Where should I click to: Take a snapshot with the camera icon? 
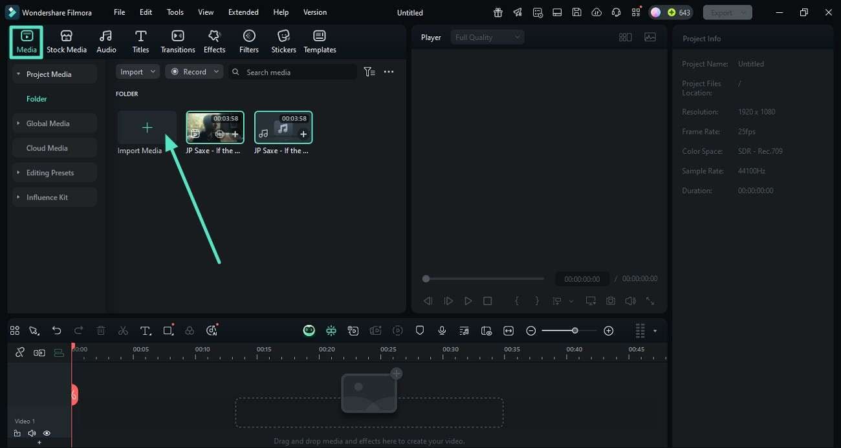point(611,301)
